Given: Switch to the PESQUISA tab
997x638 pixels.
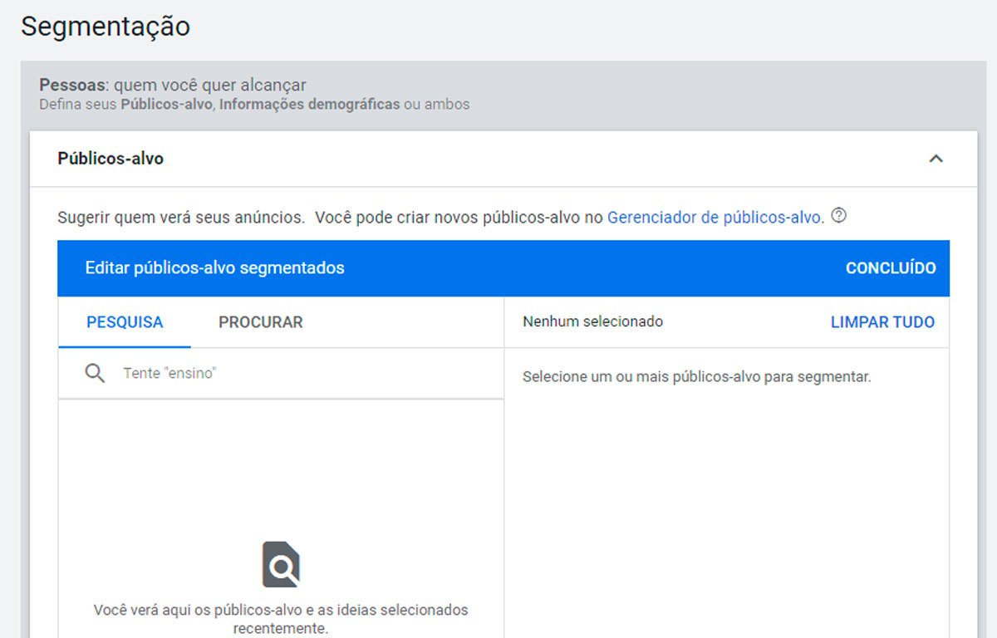Looking at the screenshot, I should click(125, 322).
